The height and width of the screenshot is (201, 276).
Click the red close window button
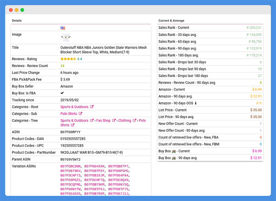point(11,10)
